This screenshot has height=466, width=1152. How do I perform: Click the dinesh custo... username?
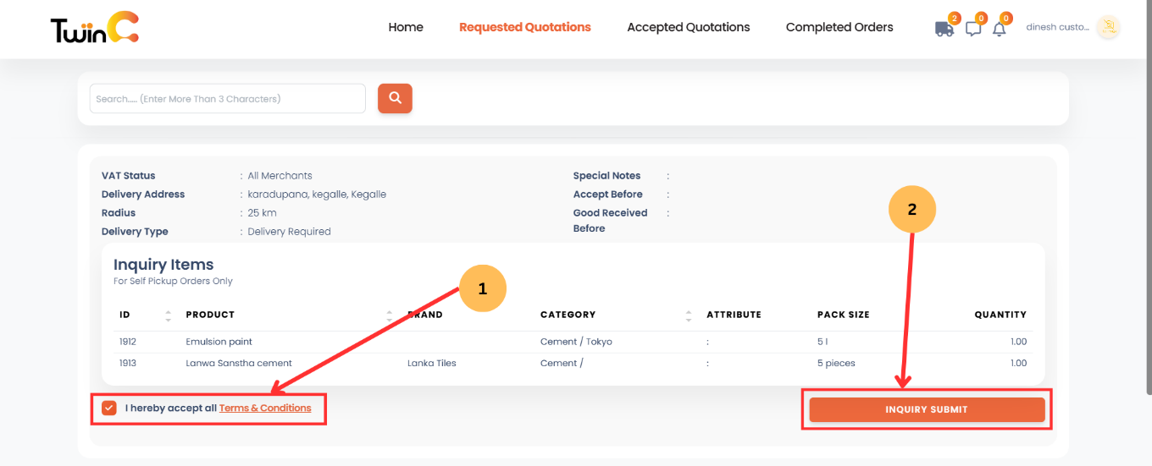(1057, 27)
